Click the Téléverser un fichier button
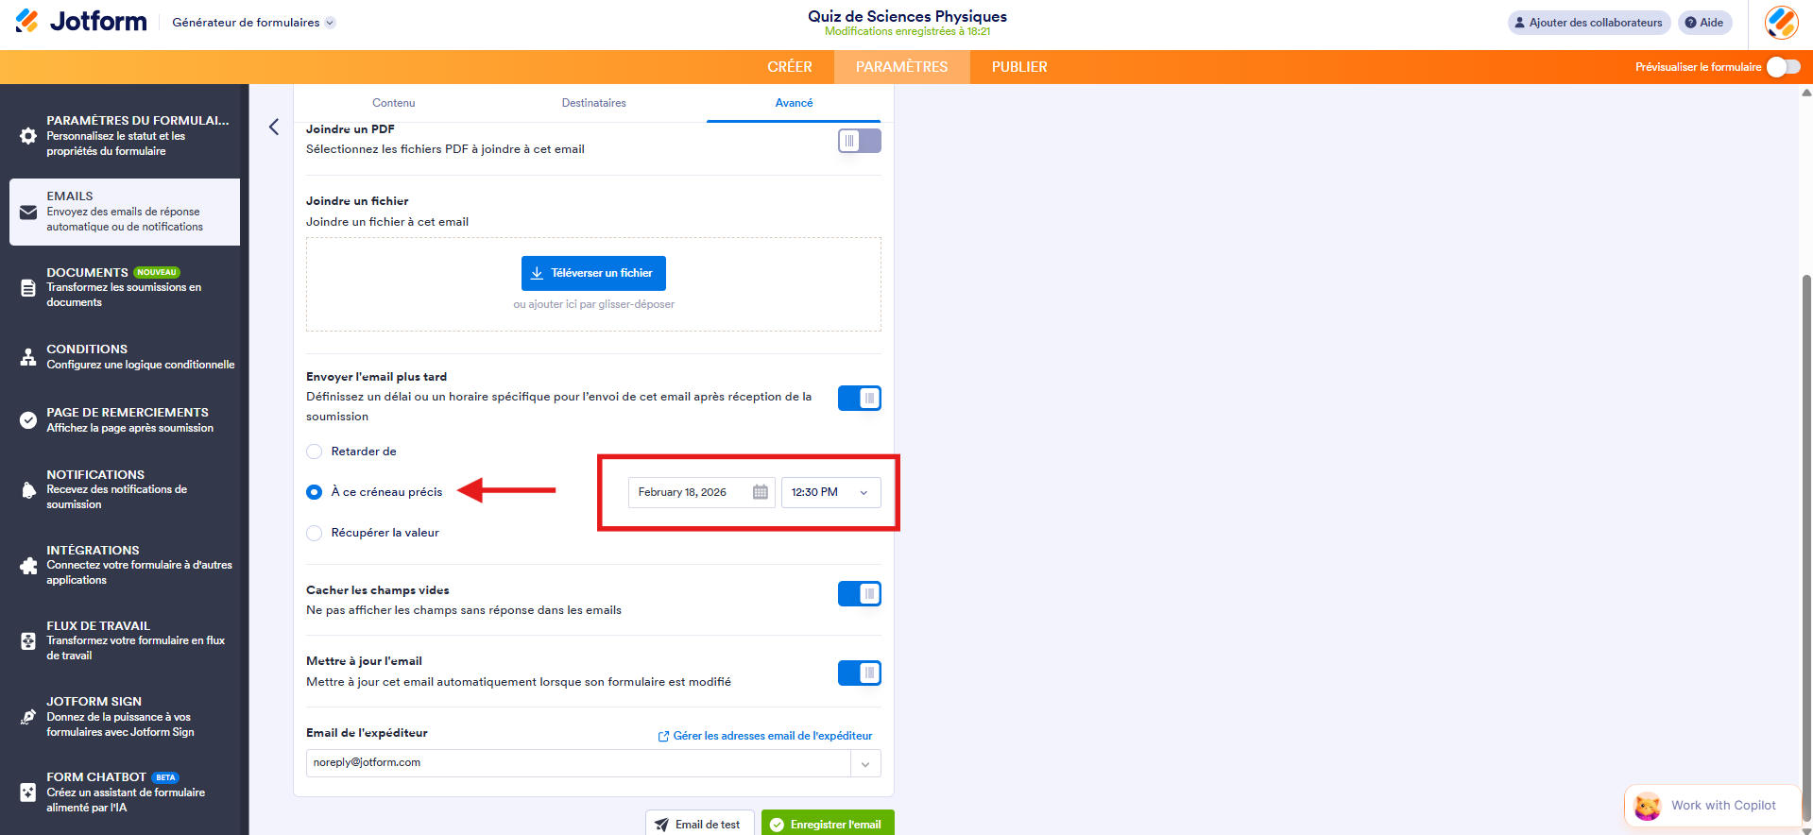Screen dimensions: 1813x835 [593, 273]
